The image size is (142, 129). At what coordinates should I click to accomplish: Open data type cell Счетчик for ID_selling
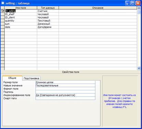click(x=48, y=11)
